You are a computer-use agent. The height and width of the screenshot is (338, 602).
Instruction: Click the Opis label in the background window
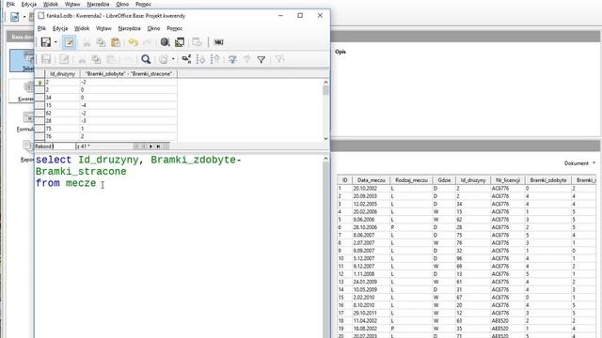[x=341, y=52]
